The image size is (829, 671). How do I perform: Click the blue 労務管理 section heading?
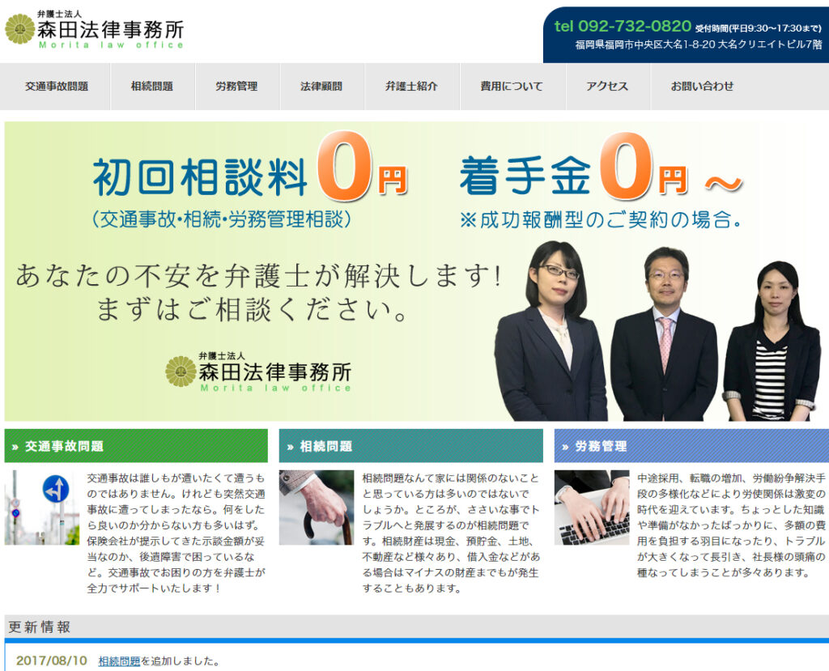pos(691,446)
